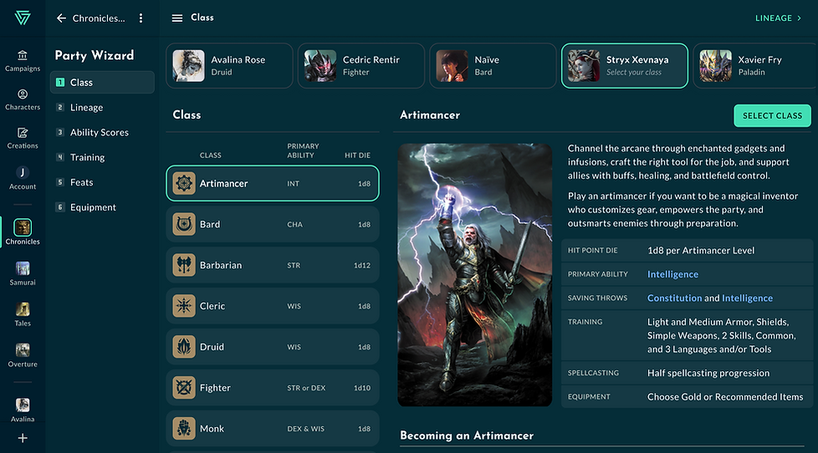Select Feats step

(x=102, y=182)
